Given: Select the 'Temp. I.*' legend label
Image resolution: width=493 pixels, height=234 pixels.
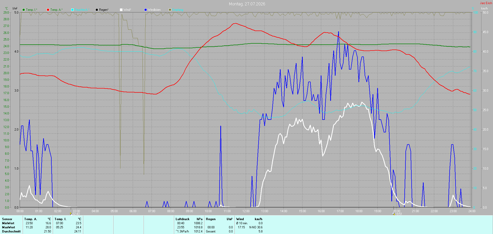Looking at the screenshot, I should [32, 10].
